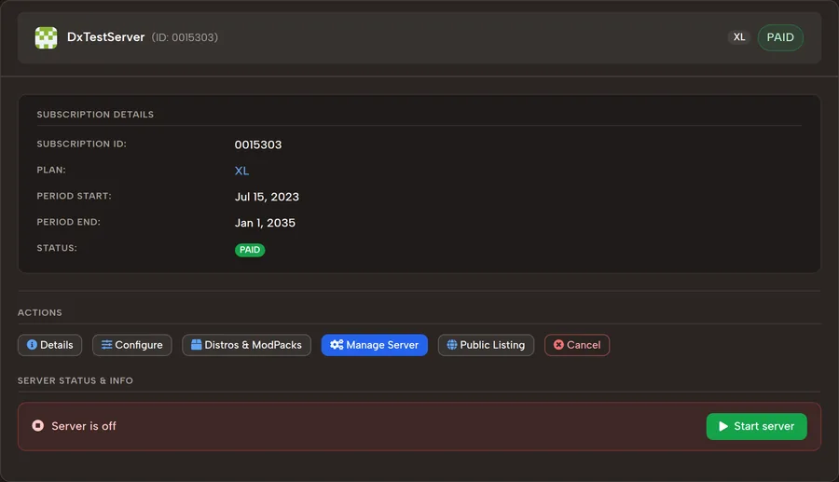Click subscription ID value 0015303
The image size is (839, 482).
[258, 145]
